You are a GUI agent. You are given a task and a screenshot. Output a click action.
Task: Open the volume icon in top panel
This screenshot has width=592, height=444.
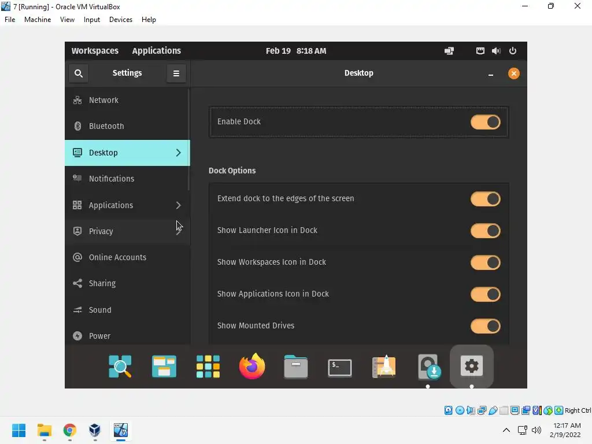tap(496, 51)
